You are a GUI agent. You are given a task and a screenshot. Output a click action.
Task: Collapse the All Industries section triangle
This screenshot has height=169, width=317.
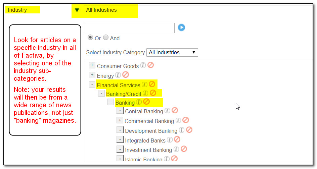point(77,10)
